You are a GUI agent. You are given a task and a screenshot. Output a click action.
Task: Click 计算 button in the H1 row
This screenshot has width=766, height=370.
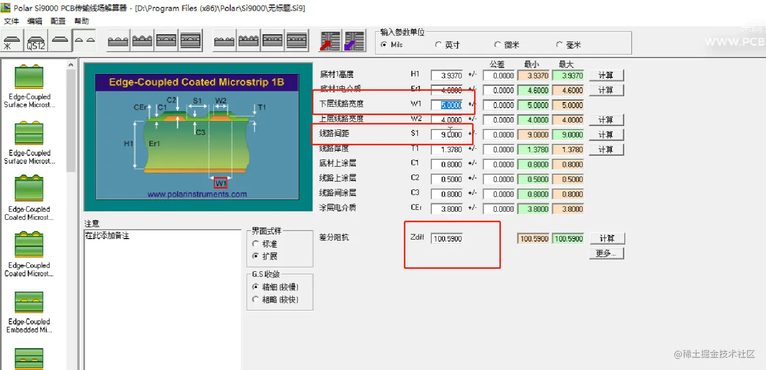[x=606, y=75]
